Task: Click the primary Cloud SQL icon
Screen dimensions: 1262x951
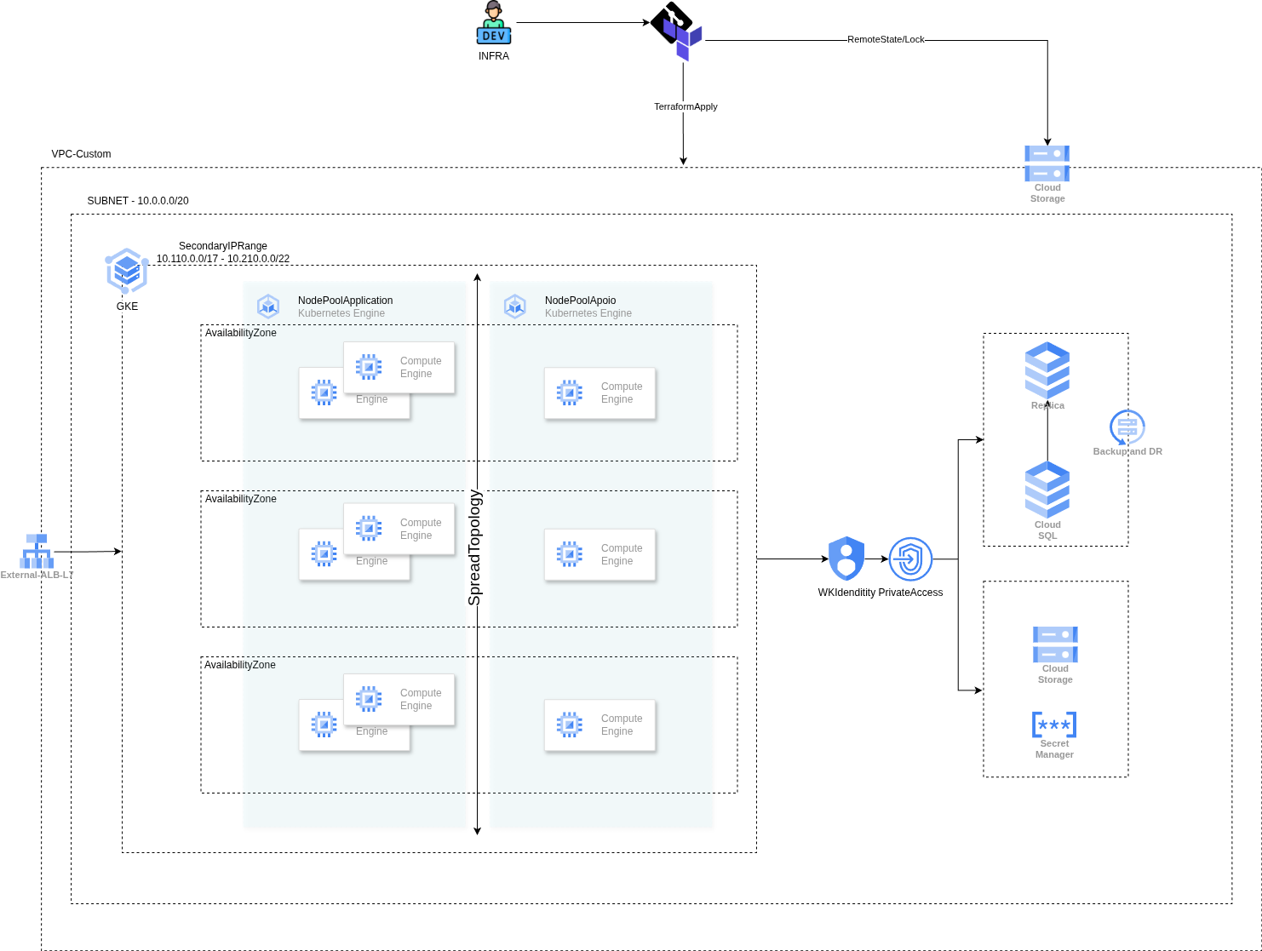Action: (x=1047, y=490)
